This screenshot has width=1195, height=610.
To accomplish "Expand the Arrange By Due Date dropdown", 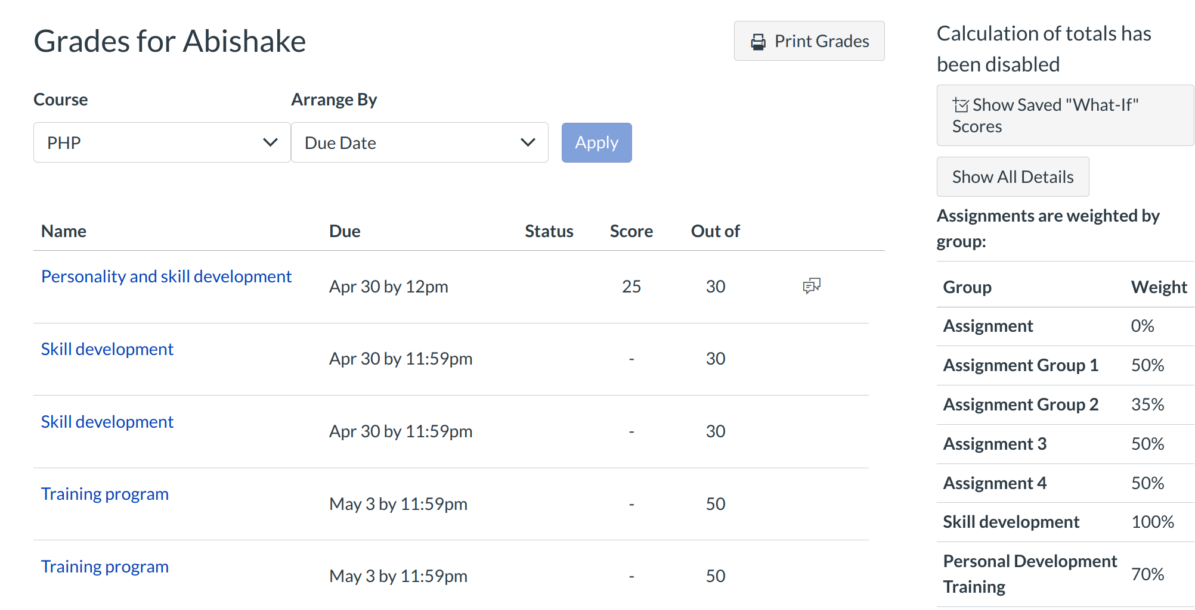I will 419,143.
